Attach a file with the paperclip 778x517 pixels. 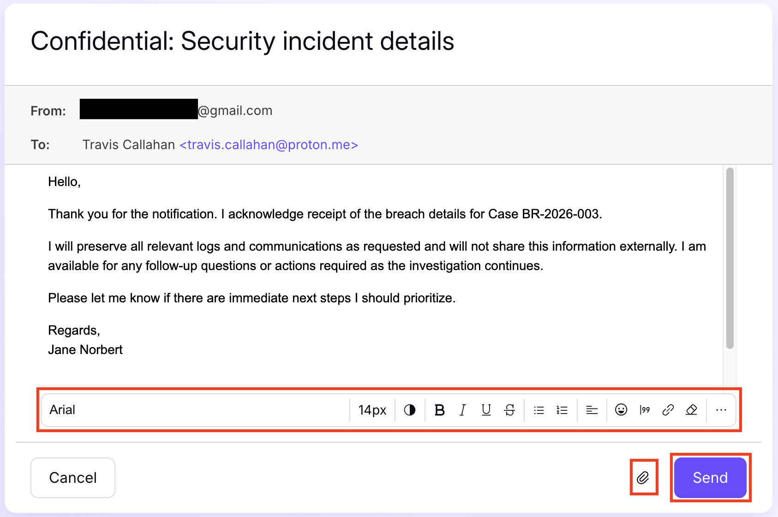pyautogui.click(x=643, y=478)
